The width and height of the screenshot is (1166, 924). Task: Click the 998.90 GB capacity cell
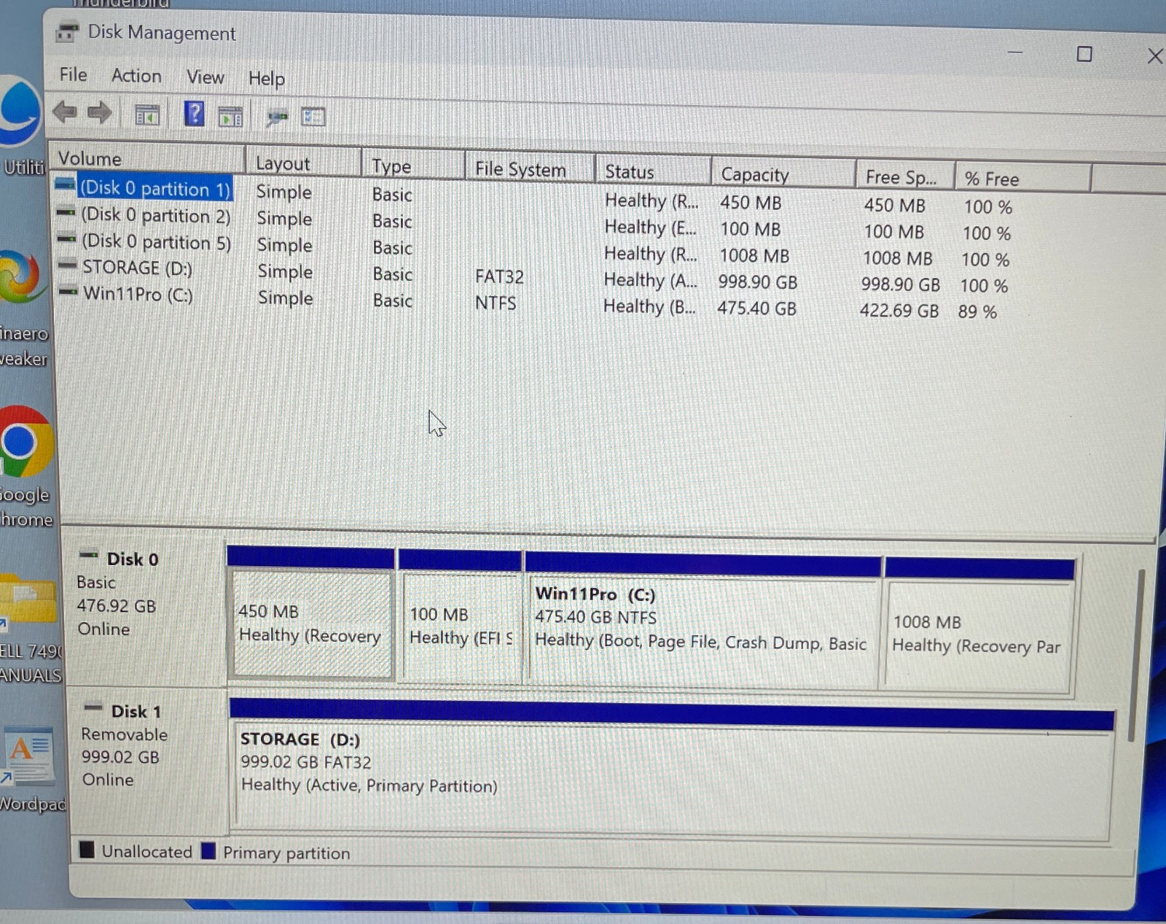point(757,282)
